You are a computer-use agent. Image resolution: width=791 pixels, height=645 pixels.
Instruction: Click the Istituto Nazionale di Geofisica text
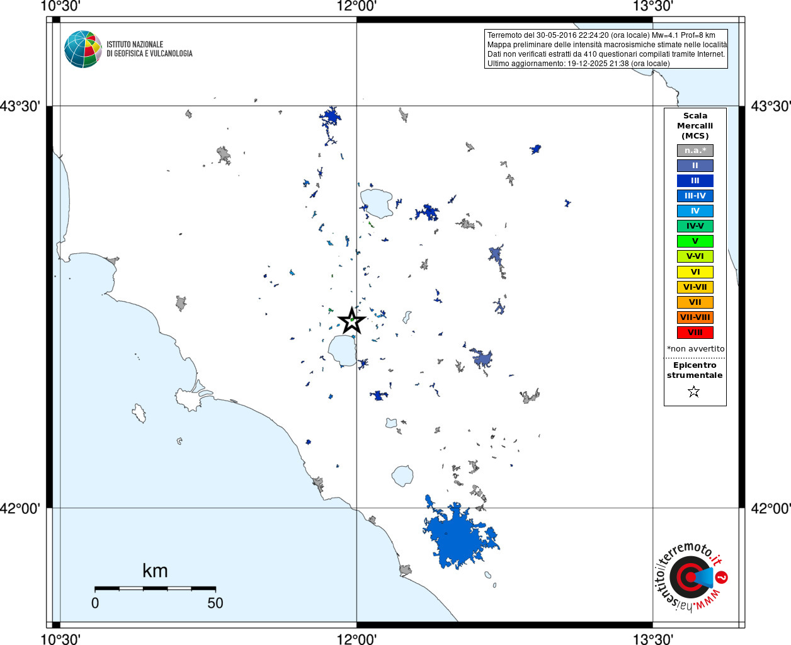[149, 49]
